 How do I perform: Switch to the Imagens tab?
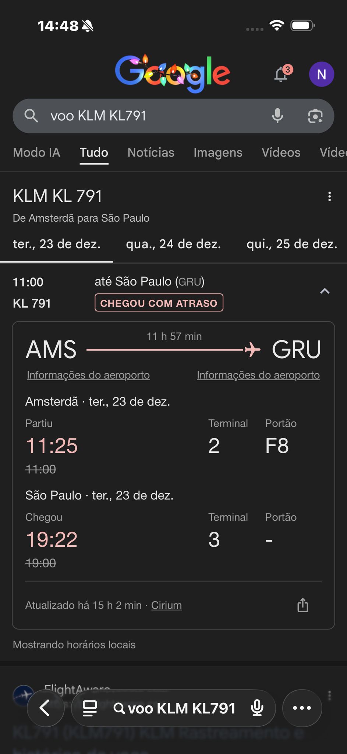pos(218,152)
